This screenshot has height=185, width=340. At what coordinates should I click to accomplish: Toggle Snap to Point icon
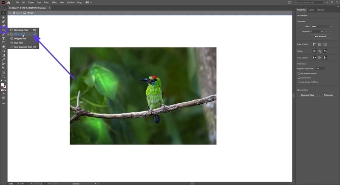[314, 58]
